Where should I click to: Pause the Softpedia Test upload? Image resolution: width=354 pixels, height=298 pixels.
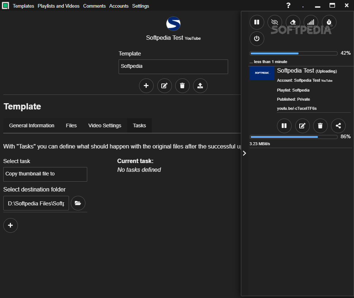[284, 125]
